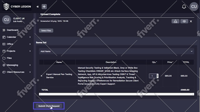Expand the Client Resources submenu chevron
The height and width of the screenshot is (112, 200).
click(30, 72)
